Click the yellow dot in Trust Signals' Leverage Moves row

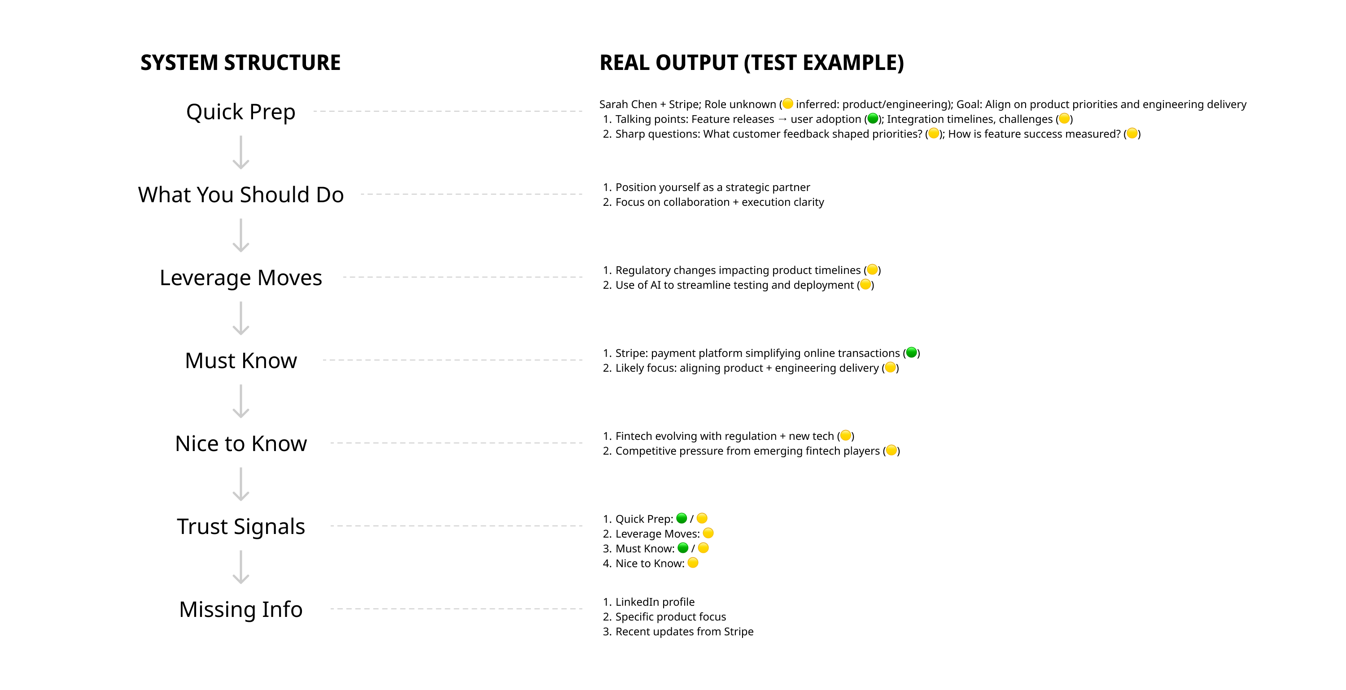708,533
